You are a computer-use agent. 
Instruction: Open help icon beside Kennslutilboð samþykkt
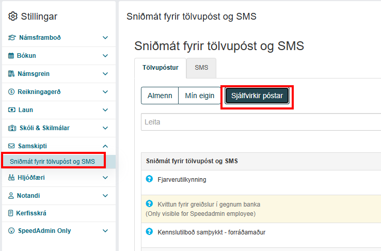[x=149, y=231]
